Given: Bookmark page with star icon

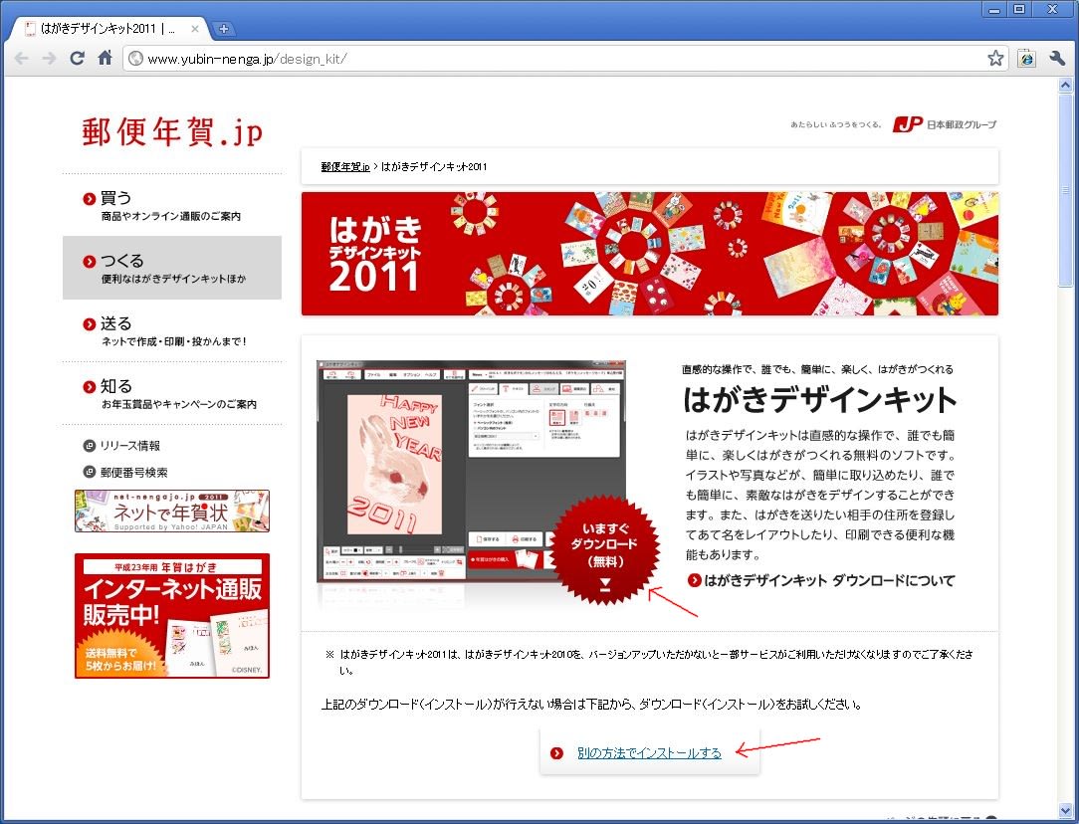Looking at the screenshot, I should (x=994, y=59).
